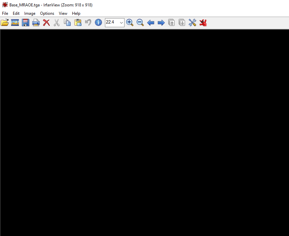
Task: Open Properties/Settings wrench icon
Action: [192, 23]
